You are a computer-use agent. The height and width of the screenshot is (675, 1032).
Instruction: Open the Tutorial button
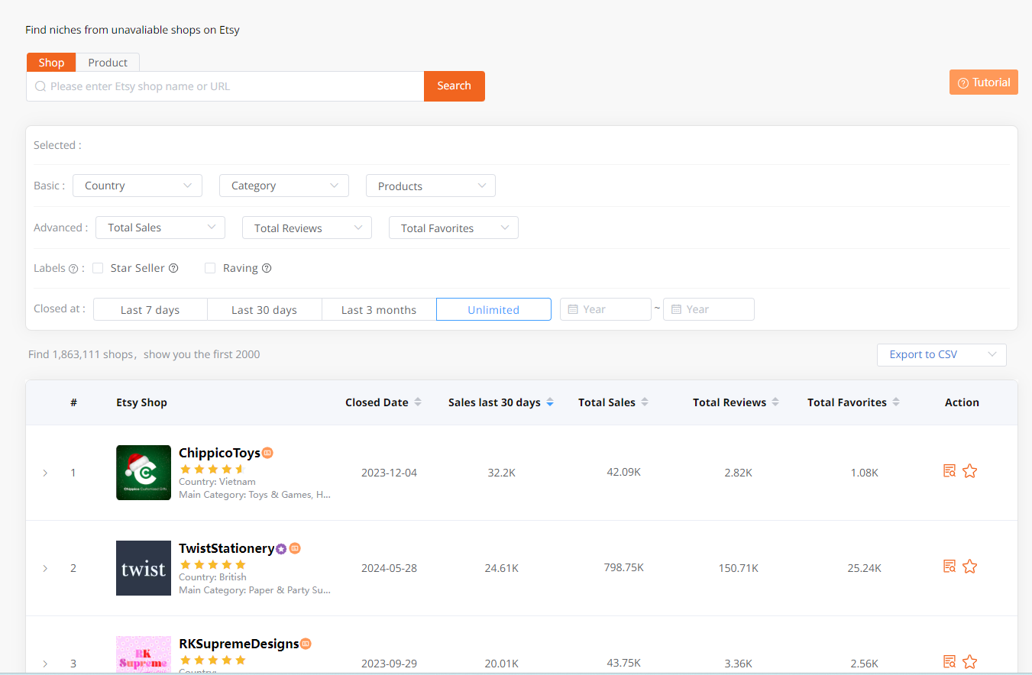pyautogui.click(x=983, y=82)
